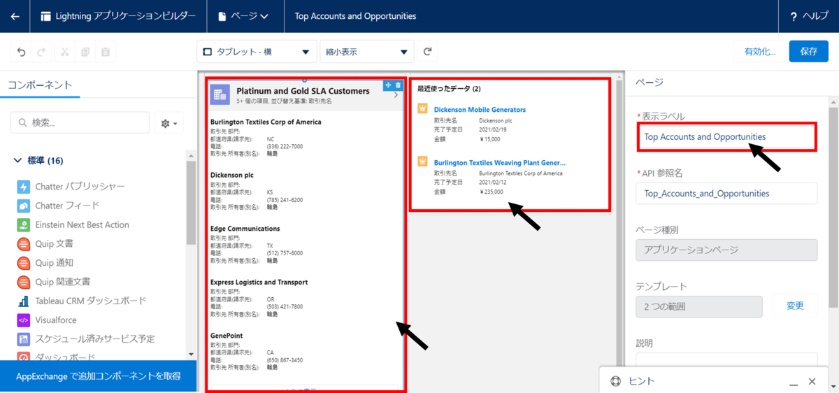Open the ヘルプ help menu
839x393 pixels.
809,16
